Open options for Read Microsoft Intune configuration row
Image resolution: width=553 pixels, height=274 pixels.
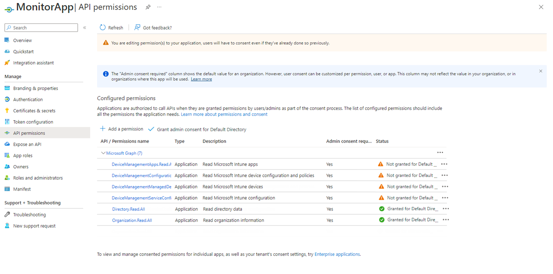[x=445, y=198]
